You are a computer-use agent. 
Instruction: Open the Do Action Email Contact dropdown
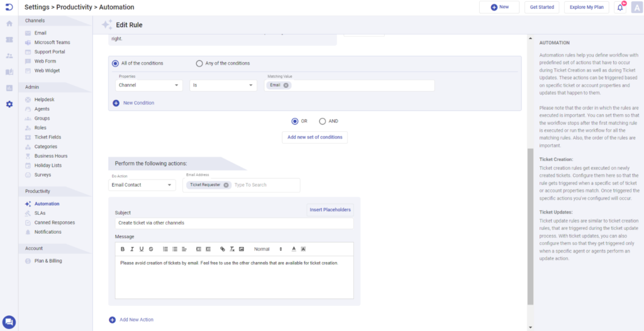(142, 185)
